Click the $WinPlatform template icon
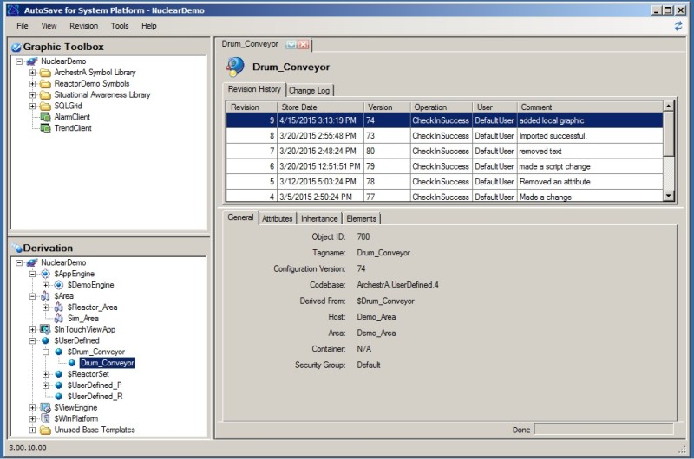This screenshot has width=694, height=459. click(x=45, y=418)
